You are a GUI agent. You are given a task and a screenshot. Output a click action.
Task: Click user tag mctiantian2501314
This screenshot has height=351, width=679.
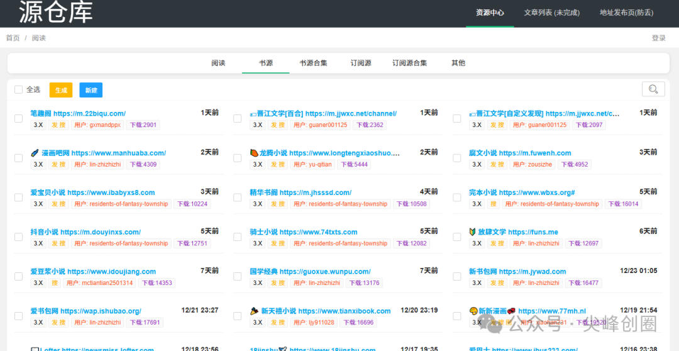coord(99,284)
